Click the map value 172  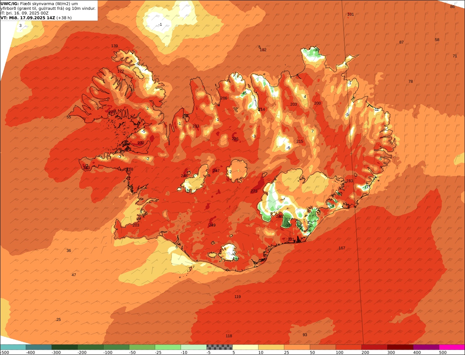(121, 72)
